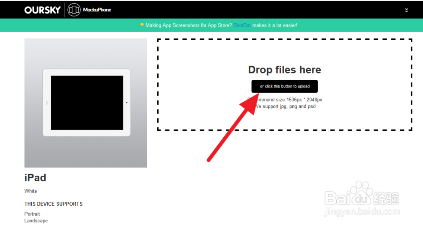Image resolution: width=423 pixels, height=226 pixels.
Task: Open the ShotBot link in banner
Action: pos(242,25)
